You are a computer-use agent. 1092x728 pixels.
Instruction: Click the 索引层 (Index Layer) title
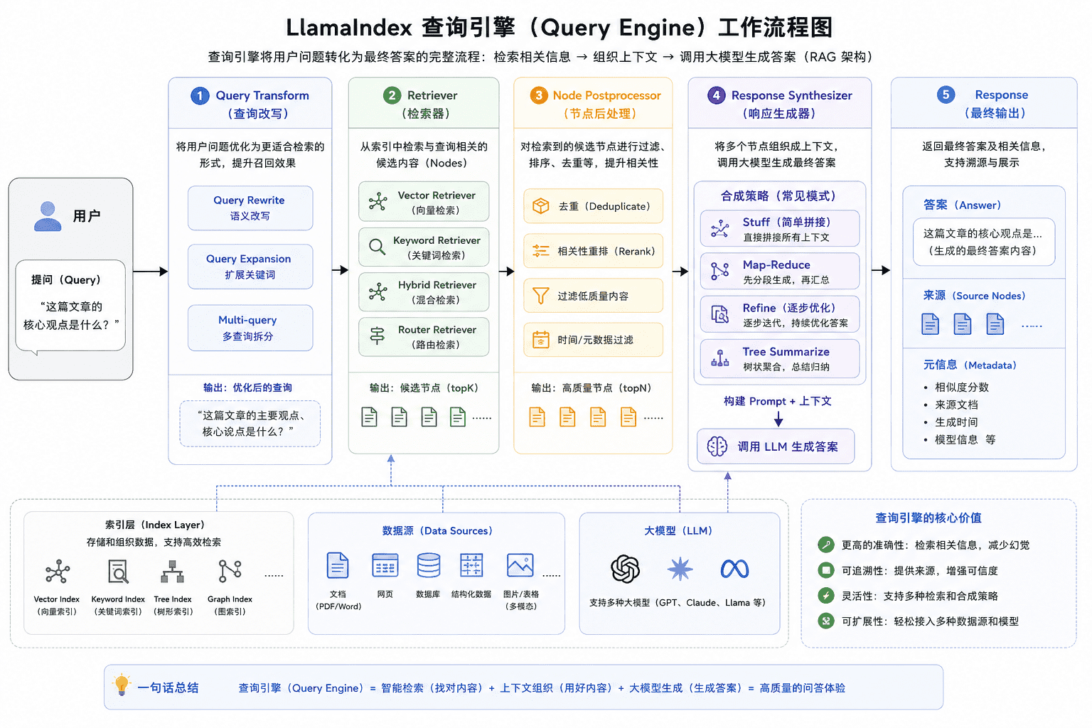tap(155, 525)
